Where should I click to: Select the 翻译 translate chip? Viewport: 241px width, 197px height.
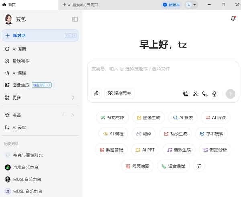[143, 134]
